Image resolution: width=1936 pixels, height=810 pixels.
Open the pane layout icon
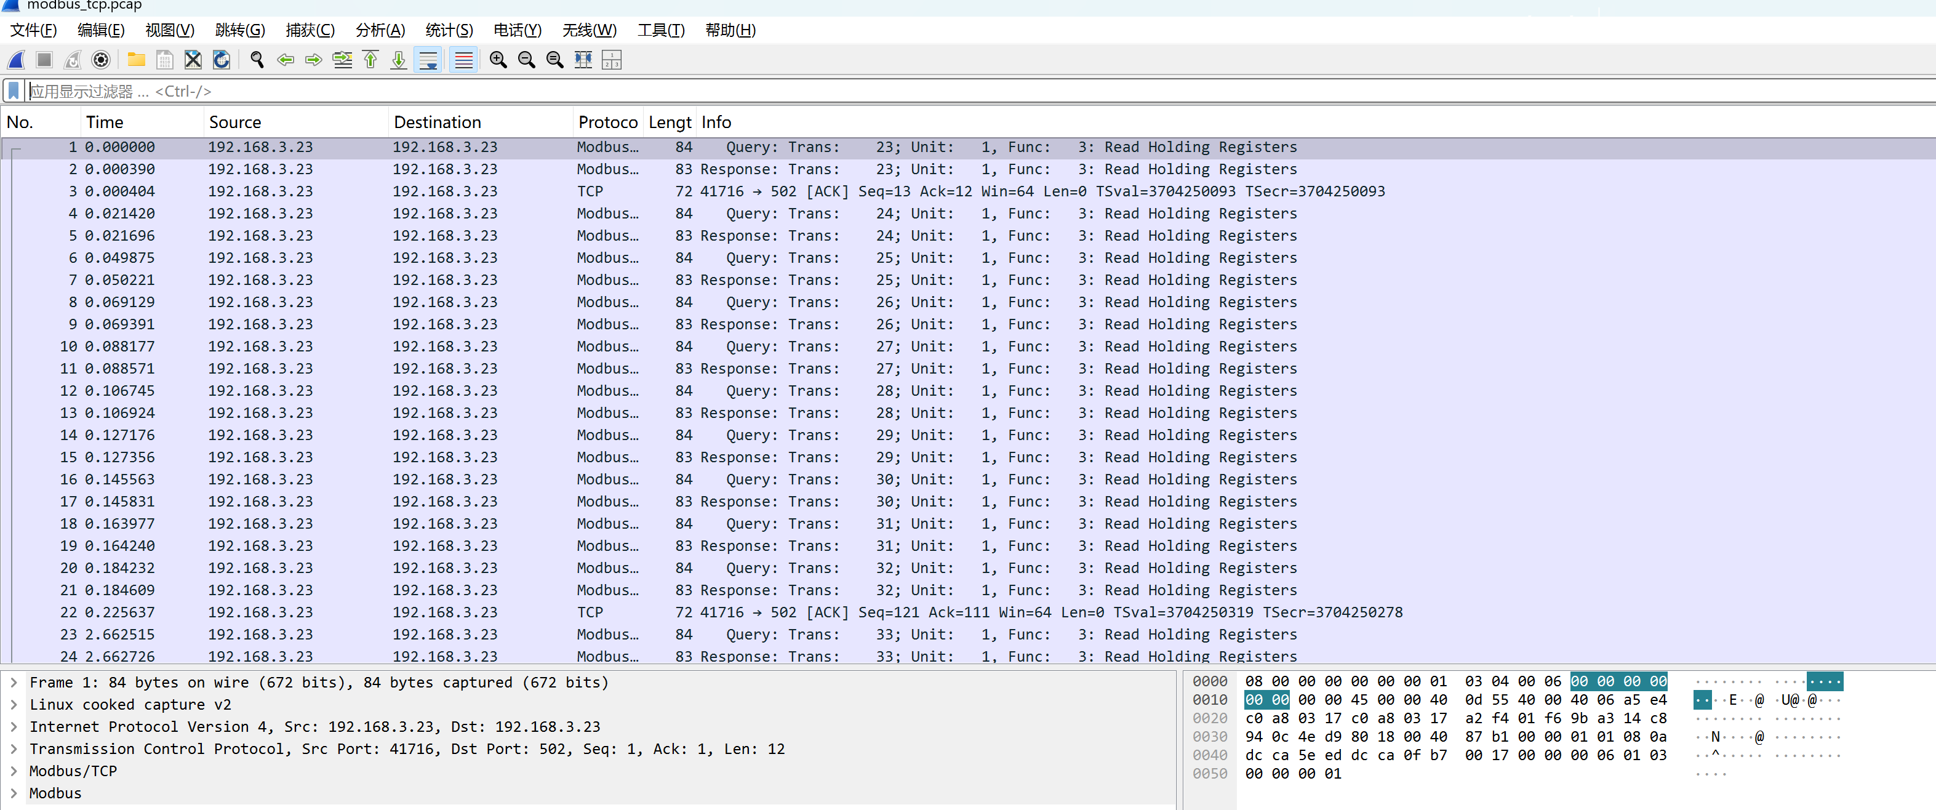[x=612, y=60]
